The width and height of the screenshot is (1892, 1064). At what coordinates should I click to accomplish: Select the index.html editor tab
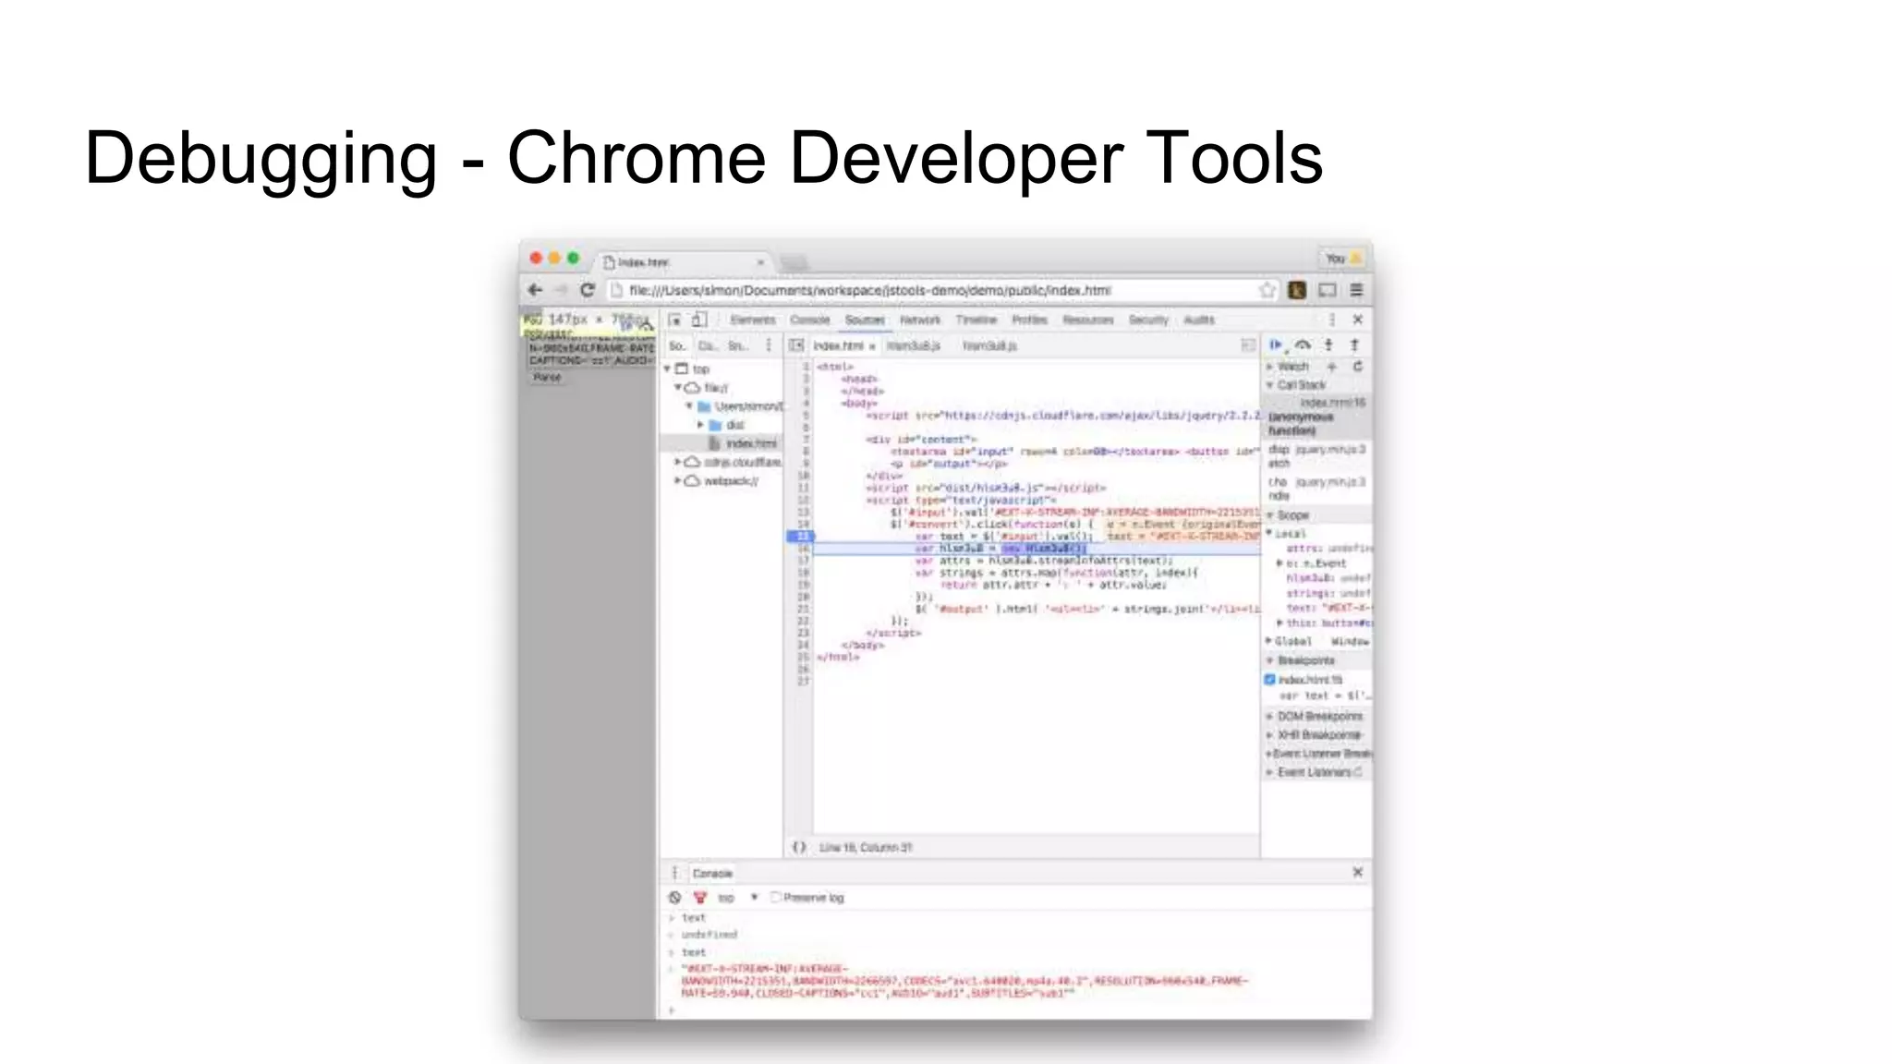(838, 345)
